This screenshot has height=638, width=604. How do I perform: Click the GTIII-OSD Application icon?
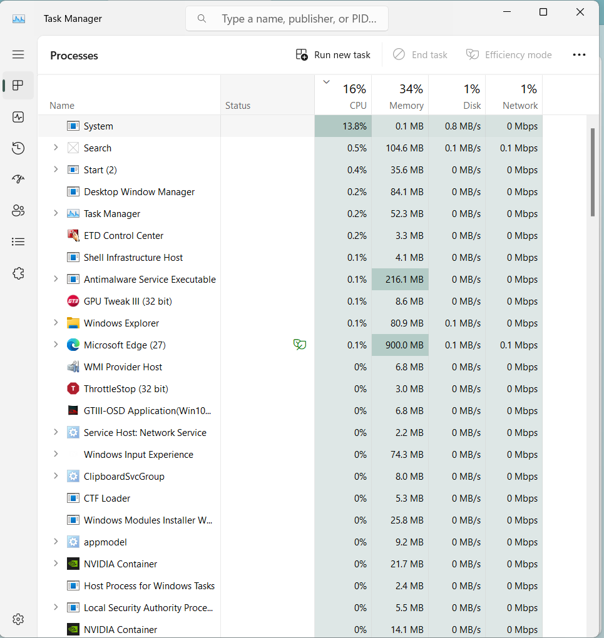coord(73,410)
